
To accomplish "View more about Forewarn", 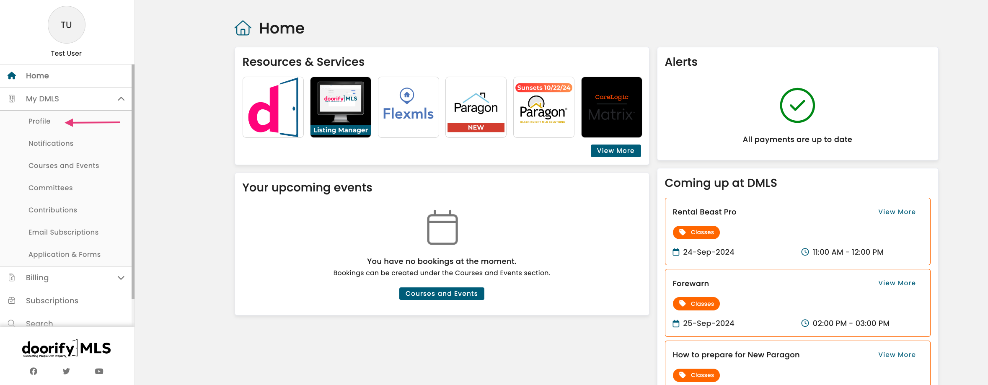I will pyautogui.click(x=897, y=283).
